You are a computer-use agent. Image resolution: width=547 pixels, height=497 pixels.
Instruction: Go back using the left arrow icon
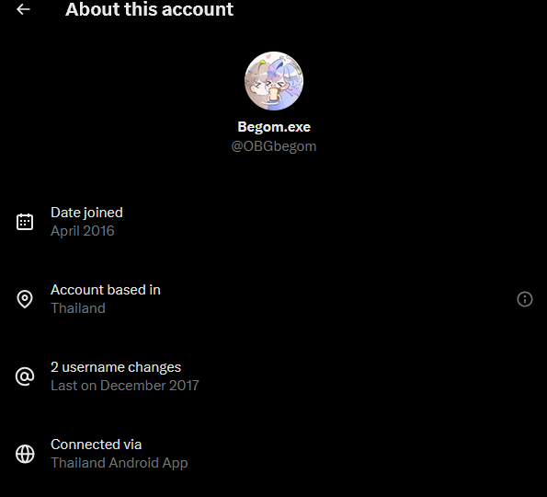point(23,9)
